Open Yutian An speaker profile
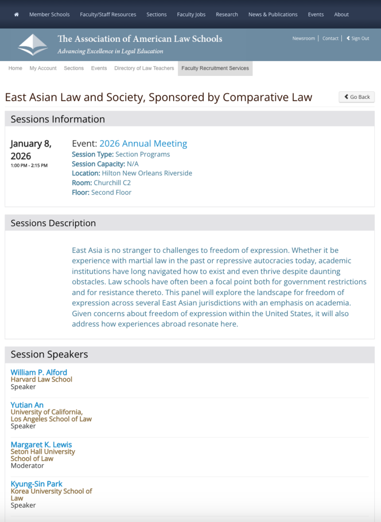This screenshot has height=522, width=381. click(27, 405)
